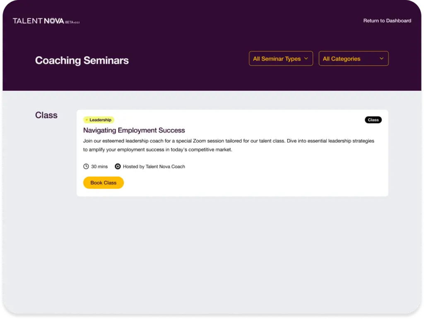This screenshot has width=424, height=319.
Task: Click the Leadership tag dot icon
Action: (87, 120)
